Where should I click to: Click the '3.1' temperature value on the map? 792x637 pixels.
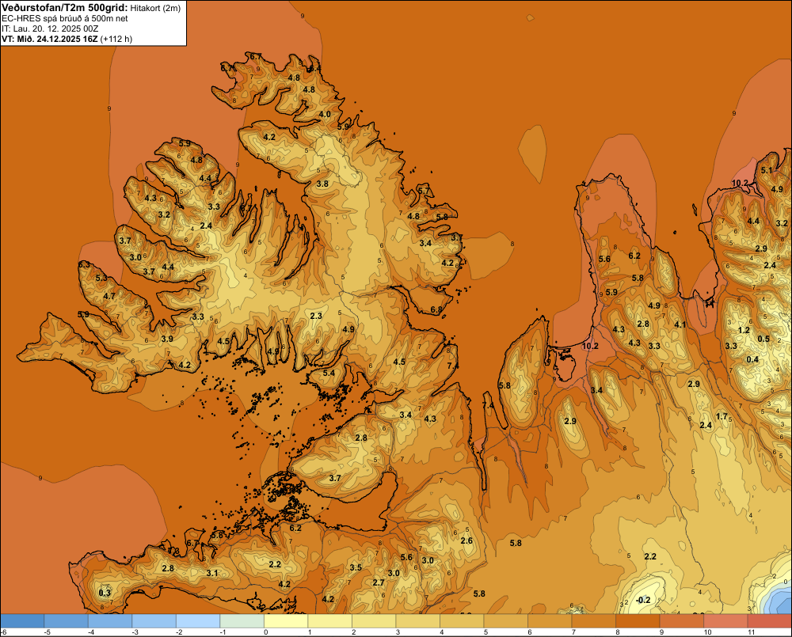(212, 573)
